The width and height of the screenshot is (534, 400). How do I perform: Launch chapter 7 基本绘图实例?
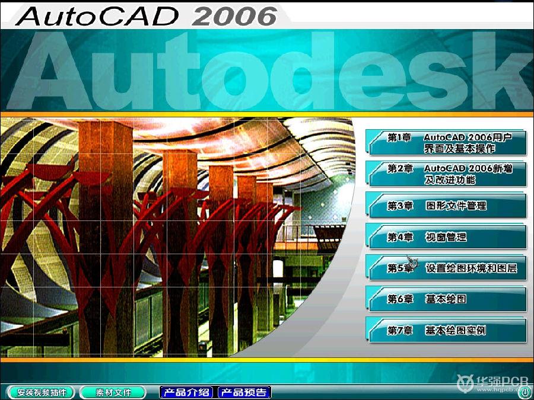point(448,331)
